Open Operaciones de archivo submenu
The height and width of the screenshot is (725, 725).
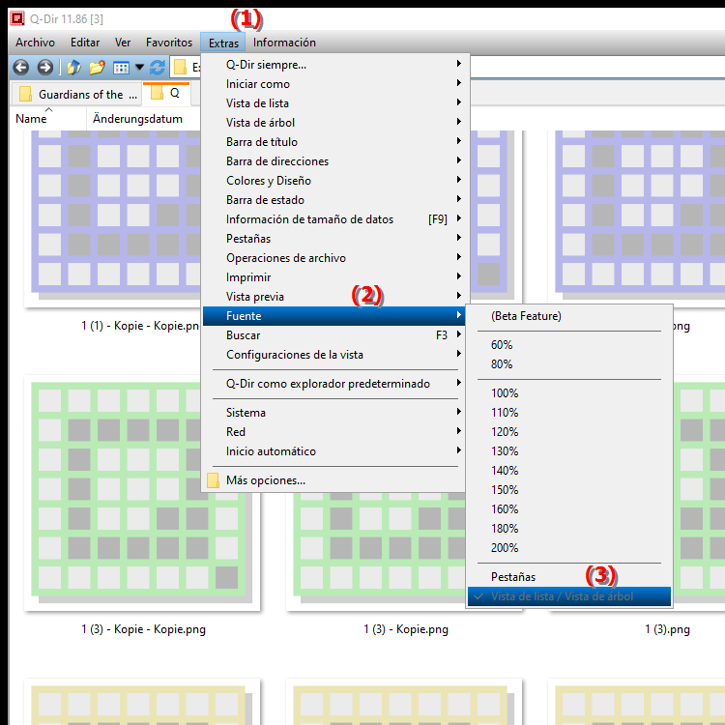[x=335, y=258]
